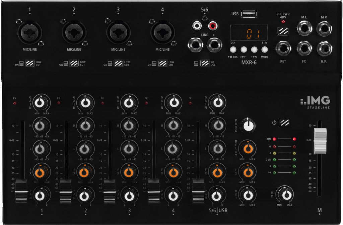Switch on the PH. PWR 48V phantom power
This screenshot has width=343, height=225.
283,31
